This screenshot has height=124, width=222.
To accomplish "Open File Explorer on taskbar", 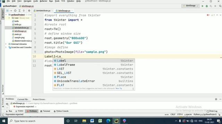I will [84, 121].
